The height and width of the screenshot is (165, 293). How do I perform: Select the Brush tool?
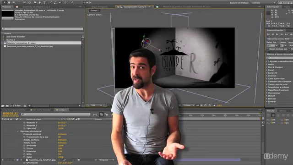coord(51,2)
